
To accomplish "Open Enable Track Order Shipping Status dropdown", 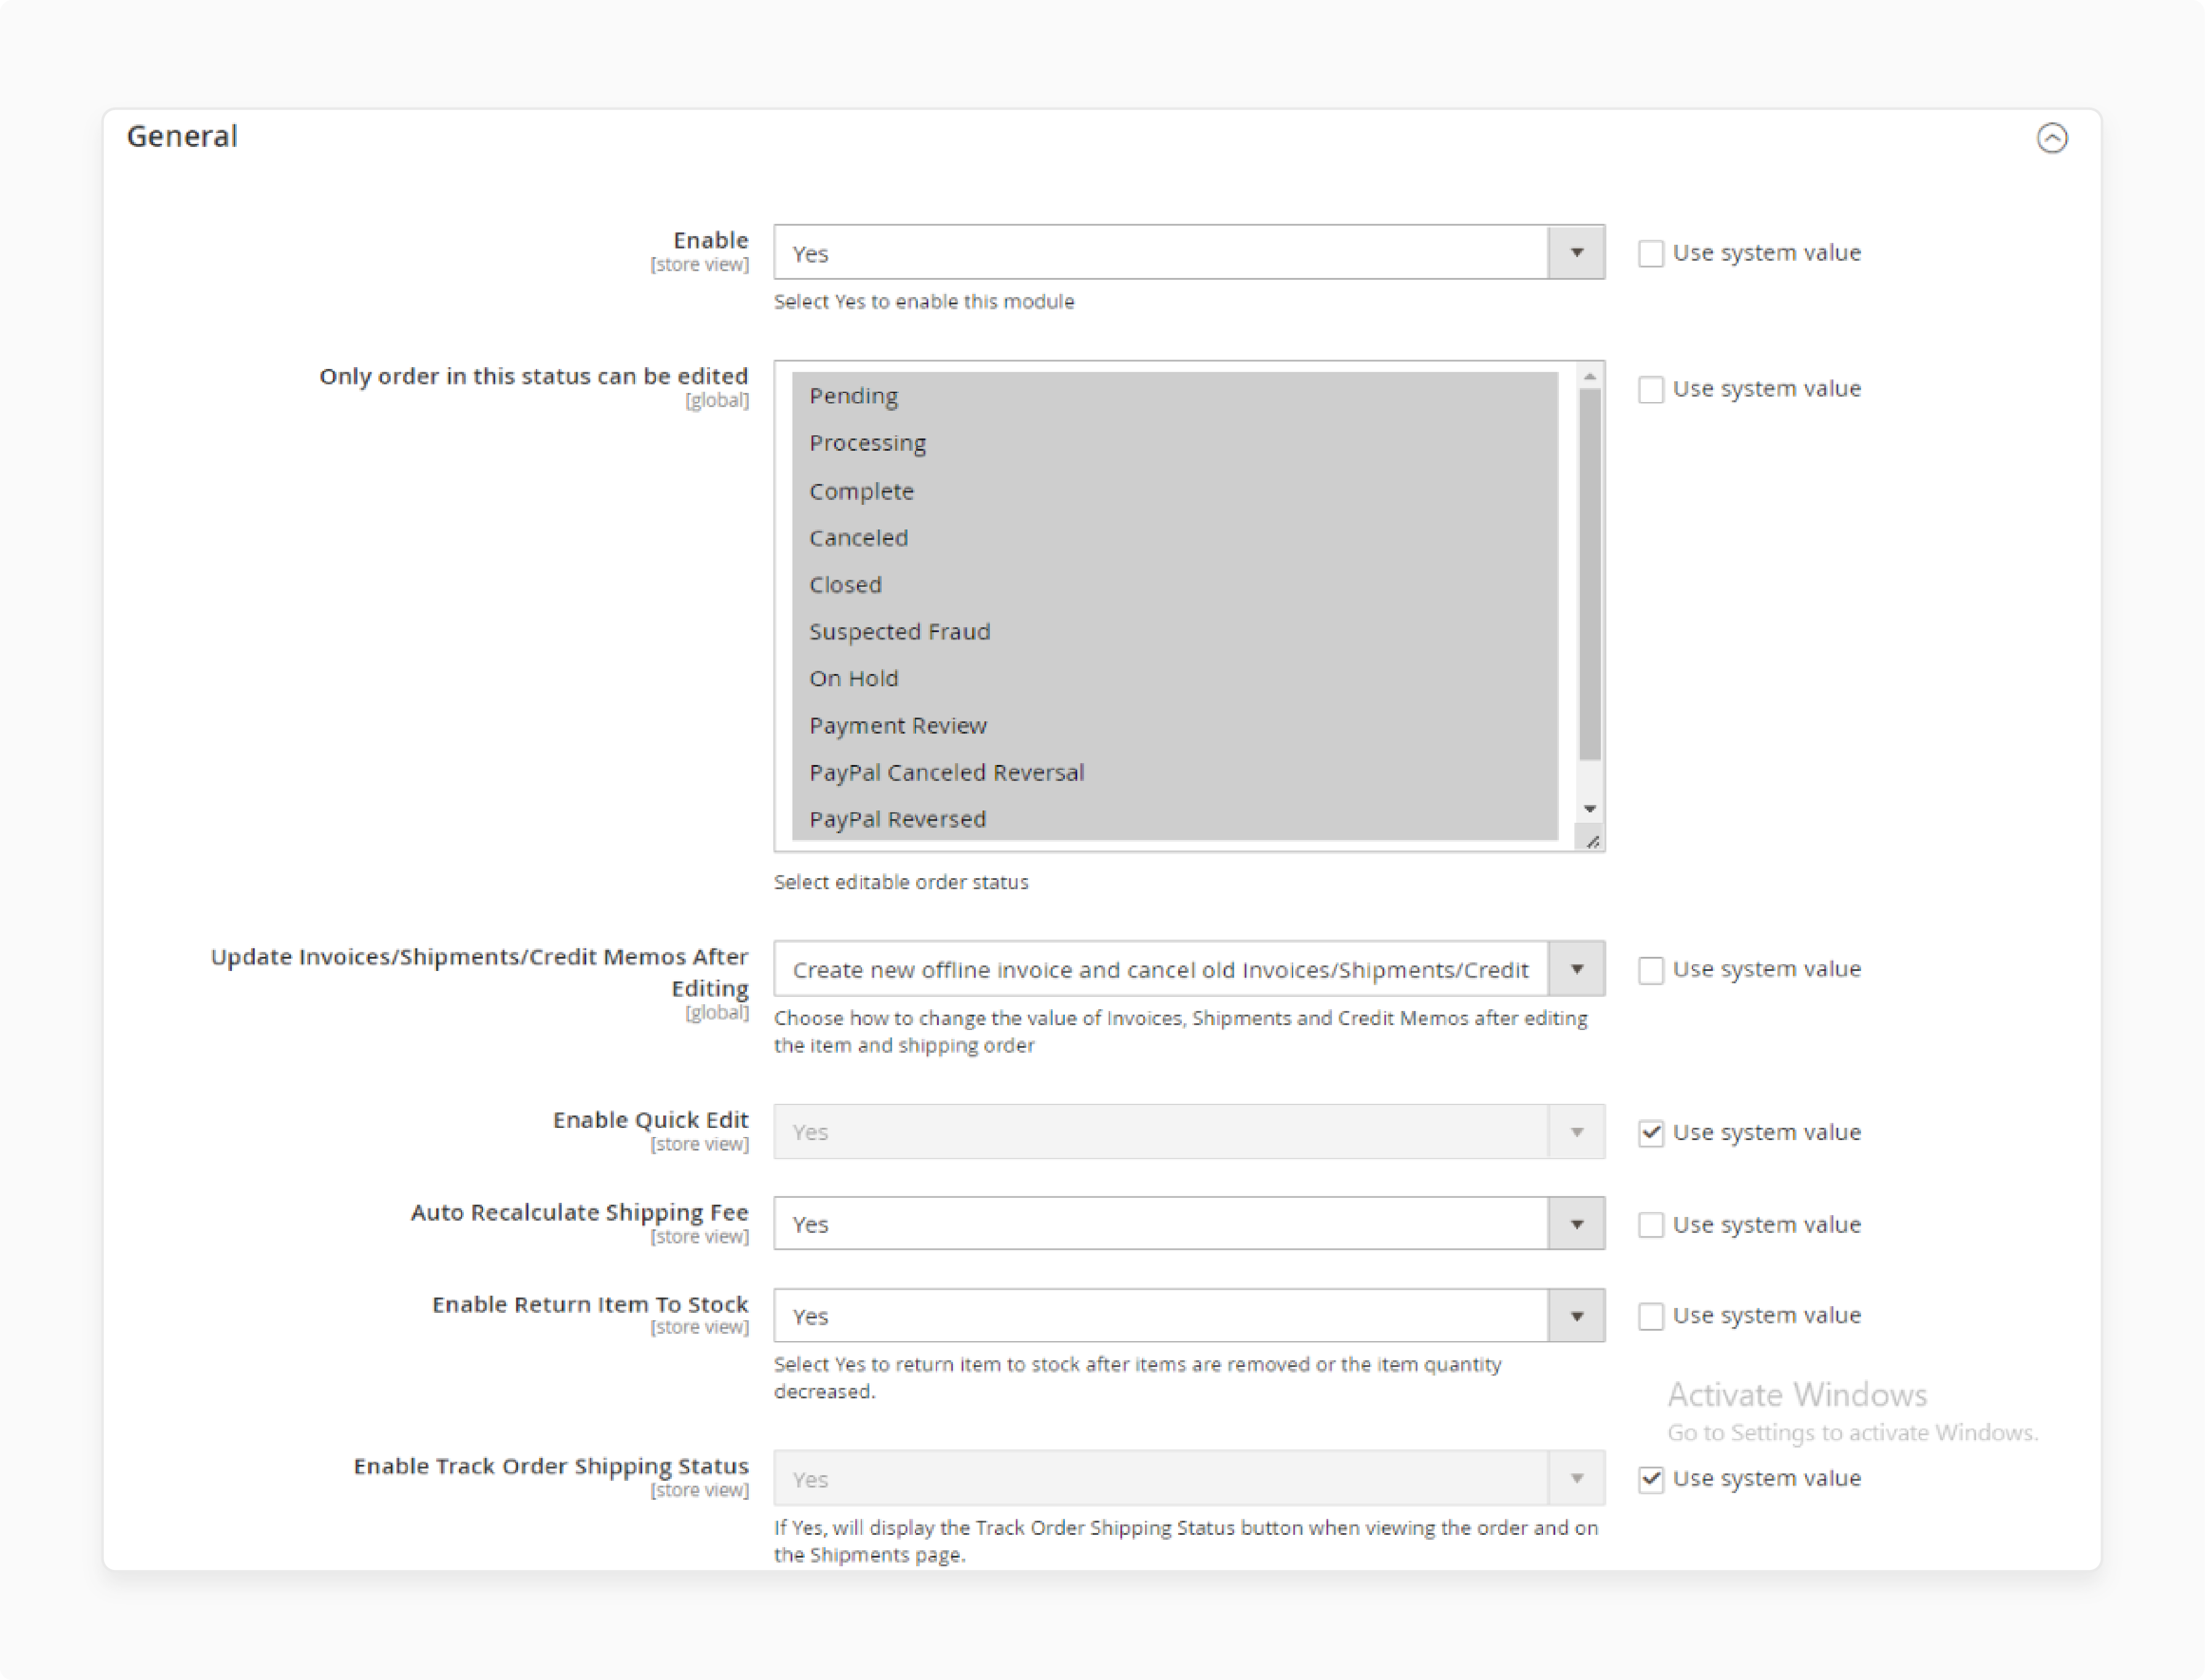I will click(1189, 1479).
